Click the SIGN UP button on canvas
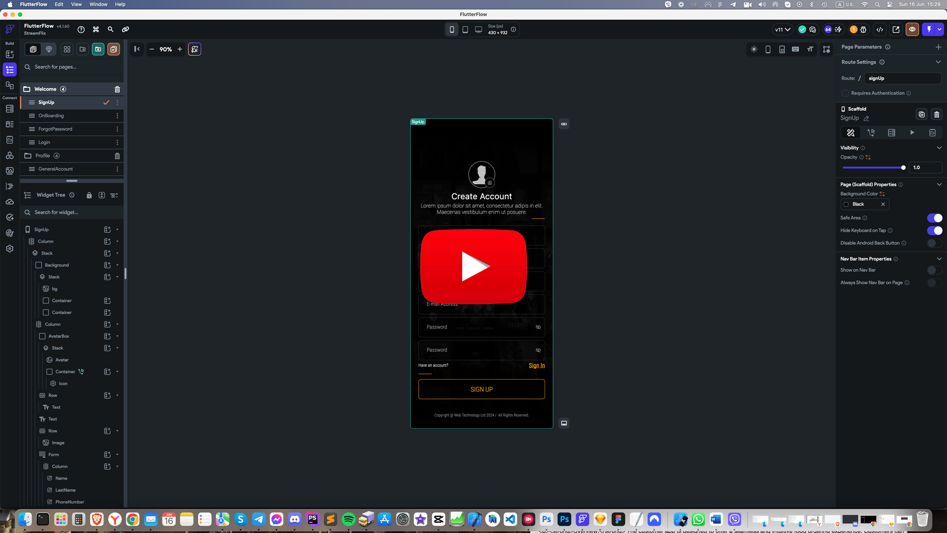This screenshot has width=947, height=533. (x=482, y=389)
